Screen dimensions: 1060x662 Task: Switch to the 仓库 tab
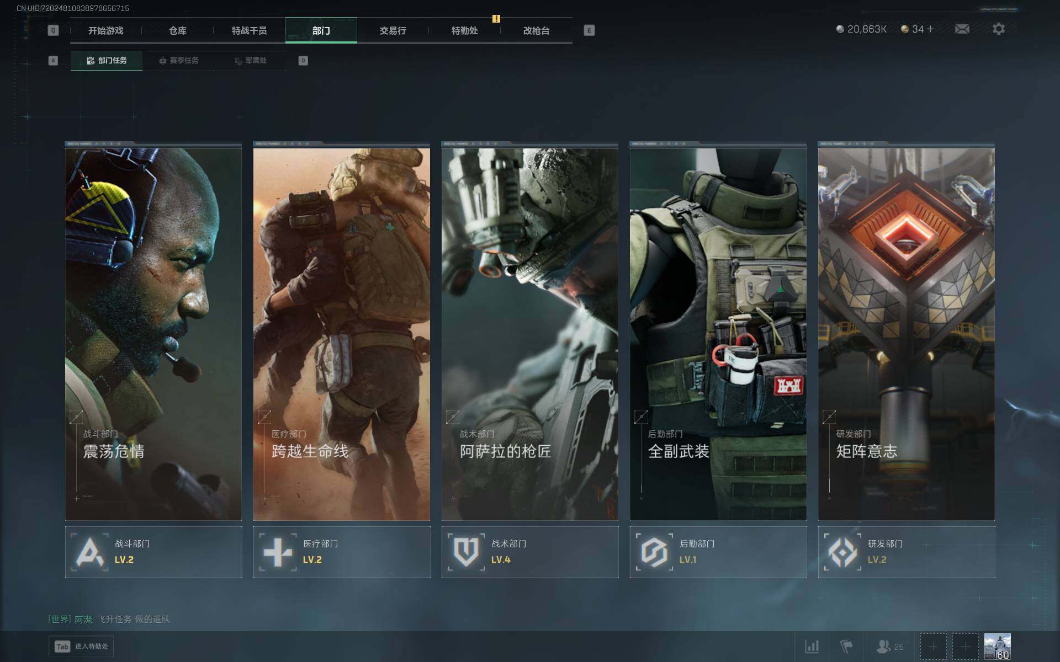177,31
